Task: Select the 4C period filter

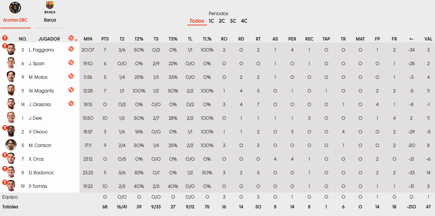Action: pos(244,21)
